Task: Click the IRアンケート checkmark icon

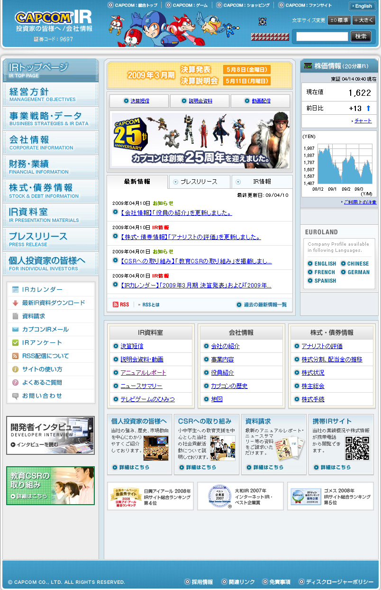Action: [x=15, y=342]
